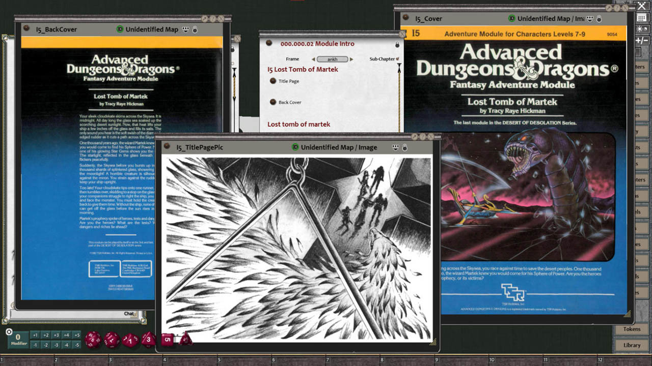
Task: Open the calendar icon in the right sidebar
Action: [x=642, y=18]
